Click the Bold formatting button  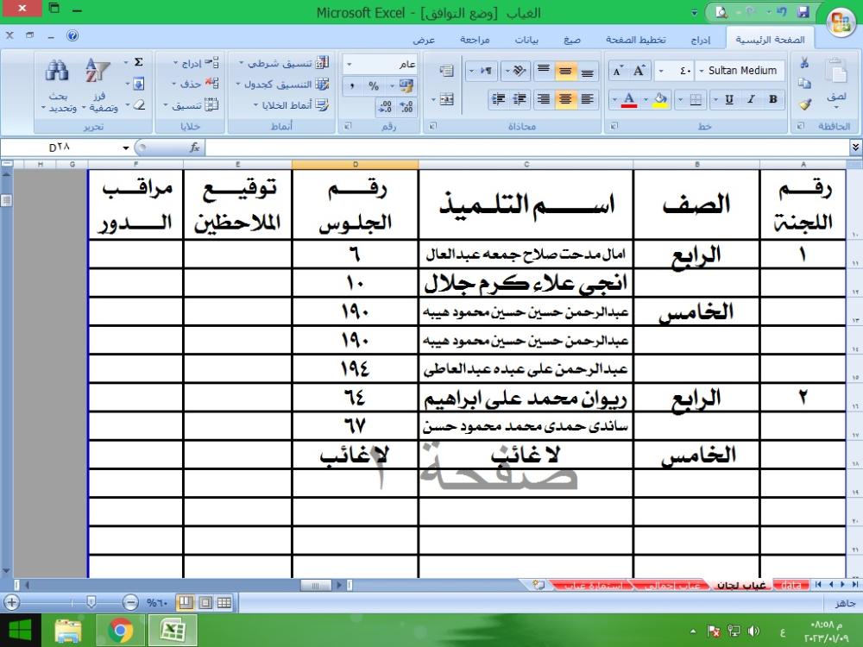pos(772,99)
